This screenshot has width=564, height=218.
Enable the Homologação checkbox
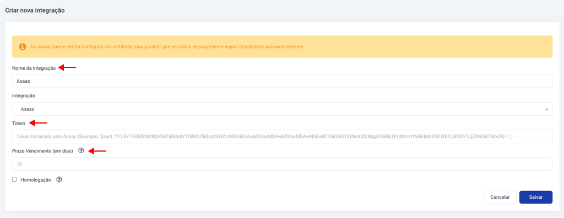pos(14,179)
